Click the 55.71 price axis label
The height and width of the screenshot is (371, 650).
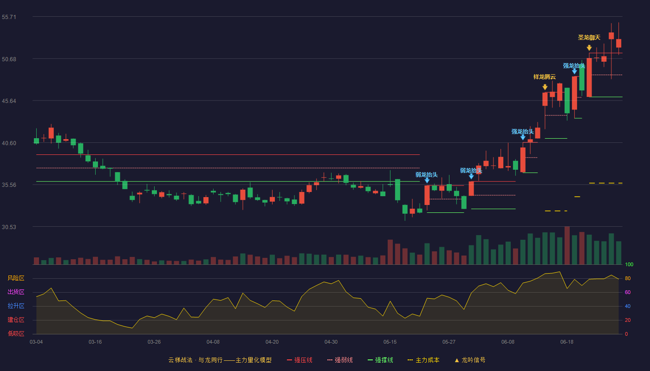[9, 17]
